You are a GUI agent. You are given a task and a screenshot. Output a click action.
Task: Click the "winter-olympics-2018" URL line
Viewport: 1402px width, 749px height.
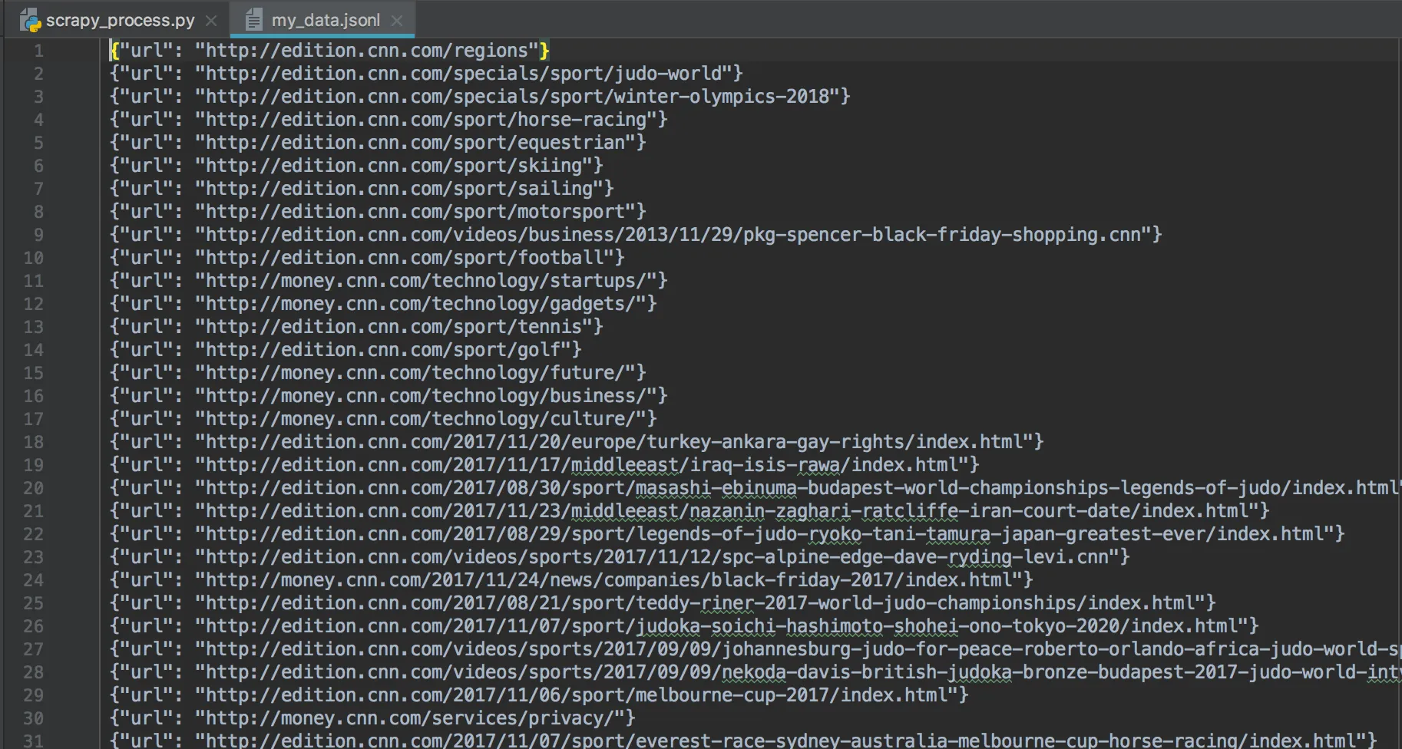click(x=480, y=97)
